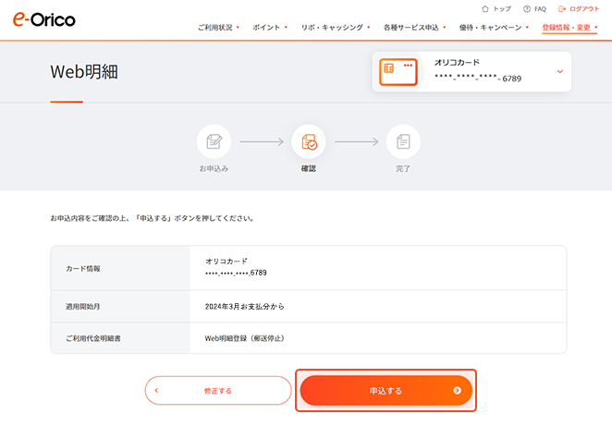Click the ご利用代金明細書 row label

point(92,338)
